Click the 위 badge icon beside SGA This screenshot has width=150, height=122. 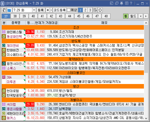click(4, 77)
